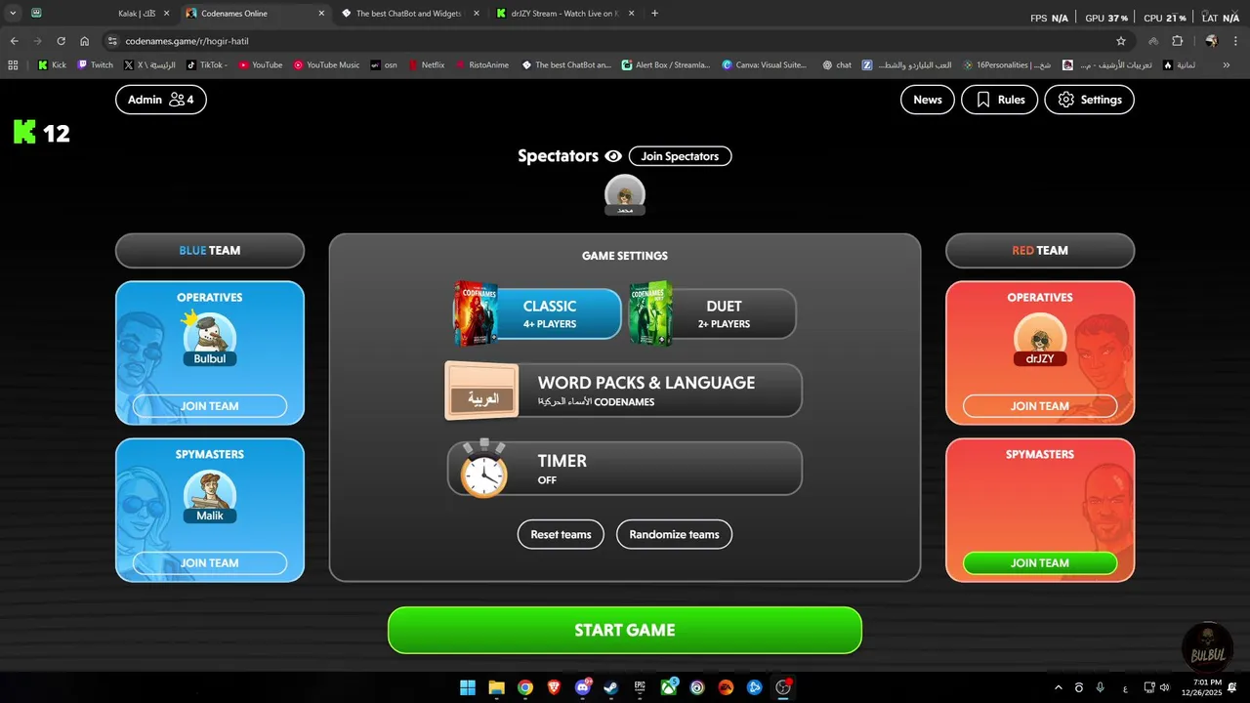Viewport: 1250px width, 703px height.
Task: Open the TikTok bookmark
Action: click(x=206, y=65)
